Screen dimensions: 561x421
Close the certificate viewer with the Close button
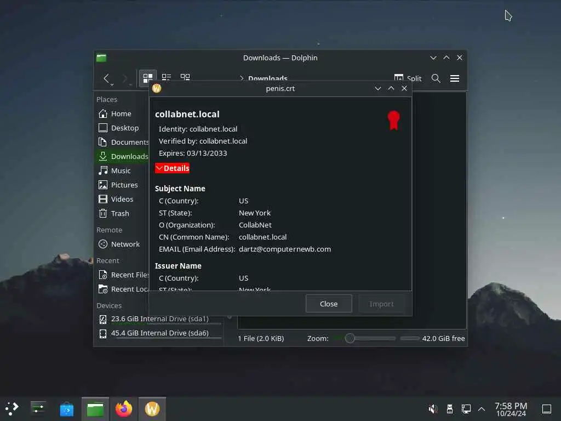tap(329, 304)
